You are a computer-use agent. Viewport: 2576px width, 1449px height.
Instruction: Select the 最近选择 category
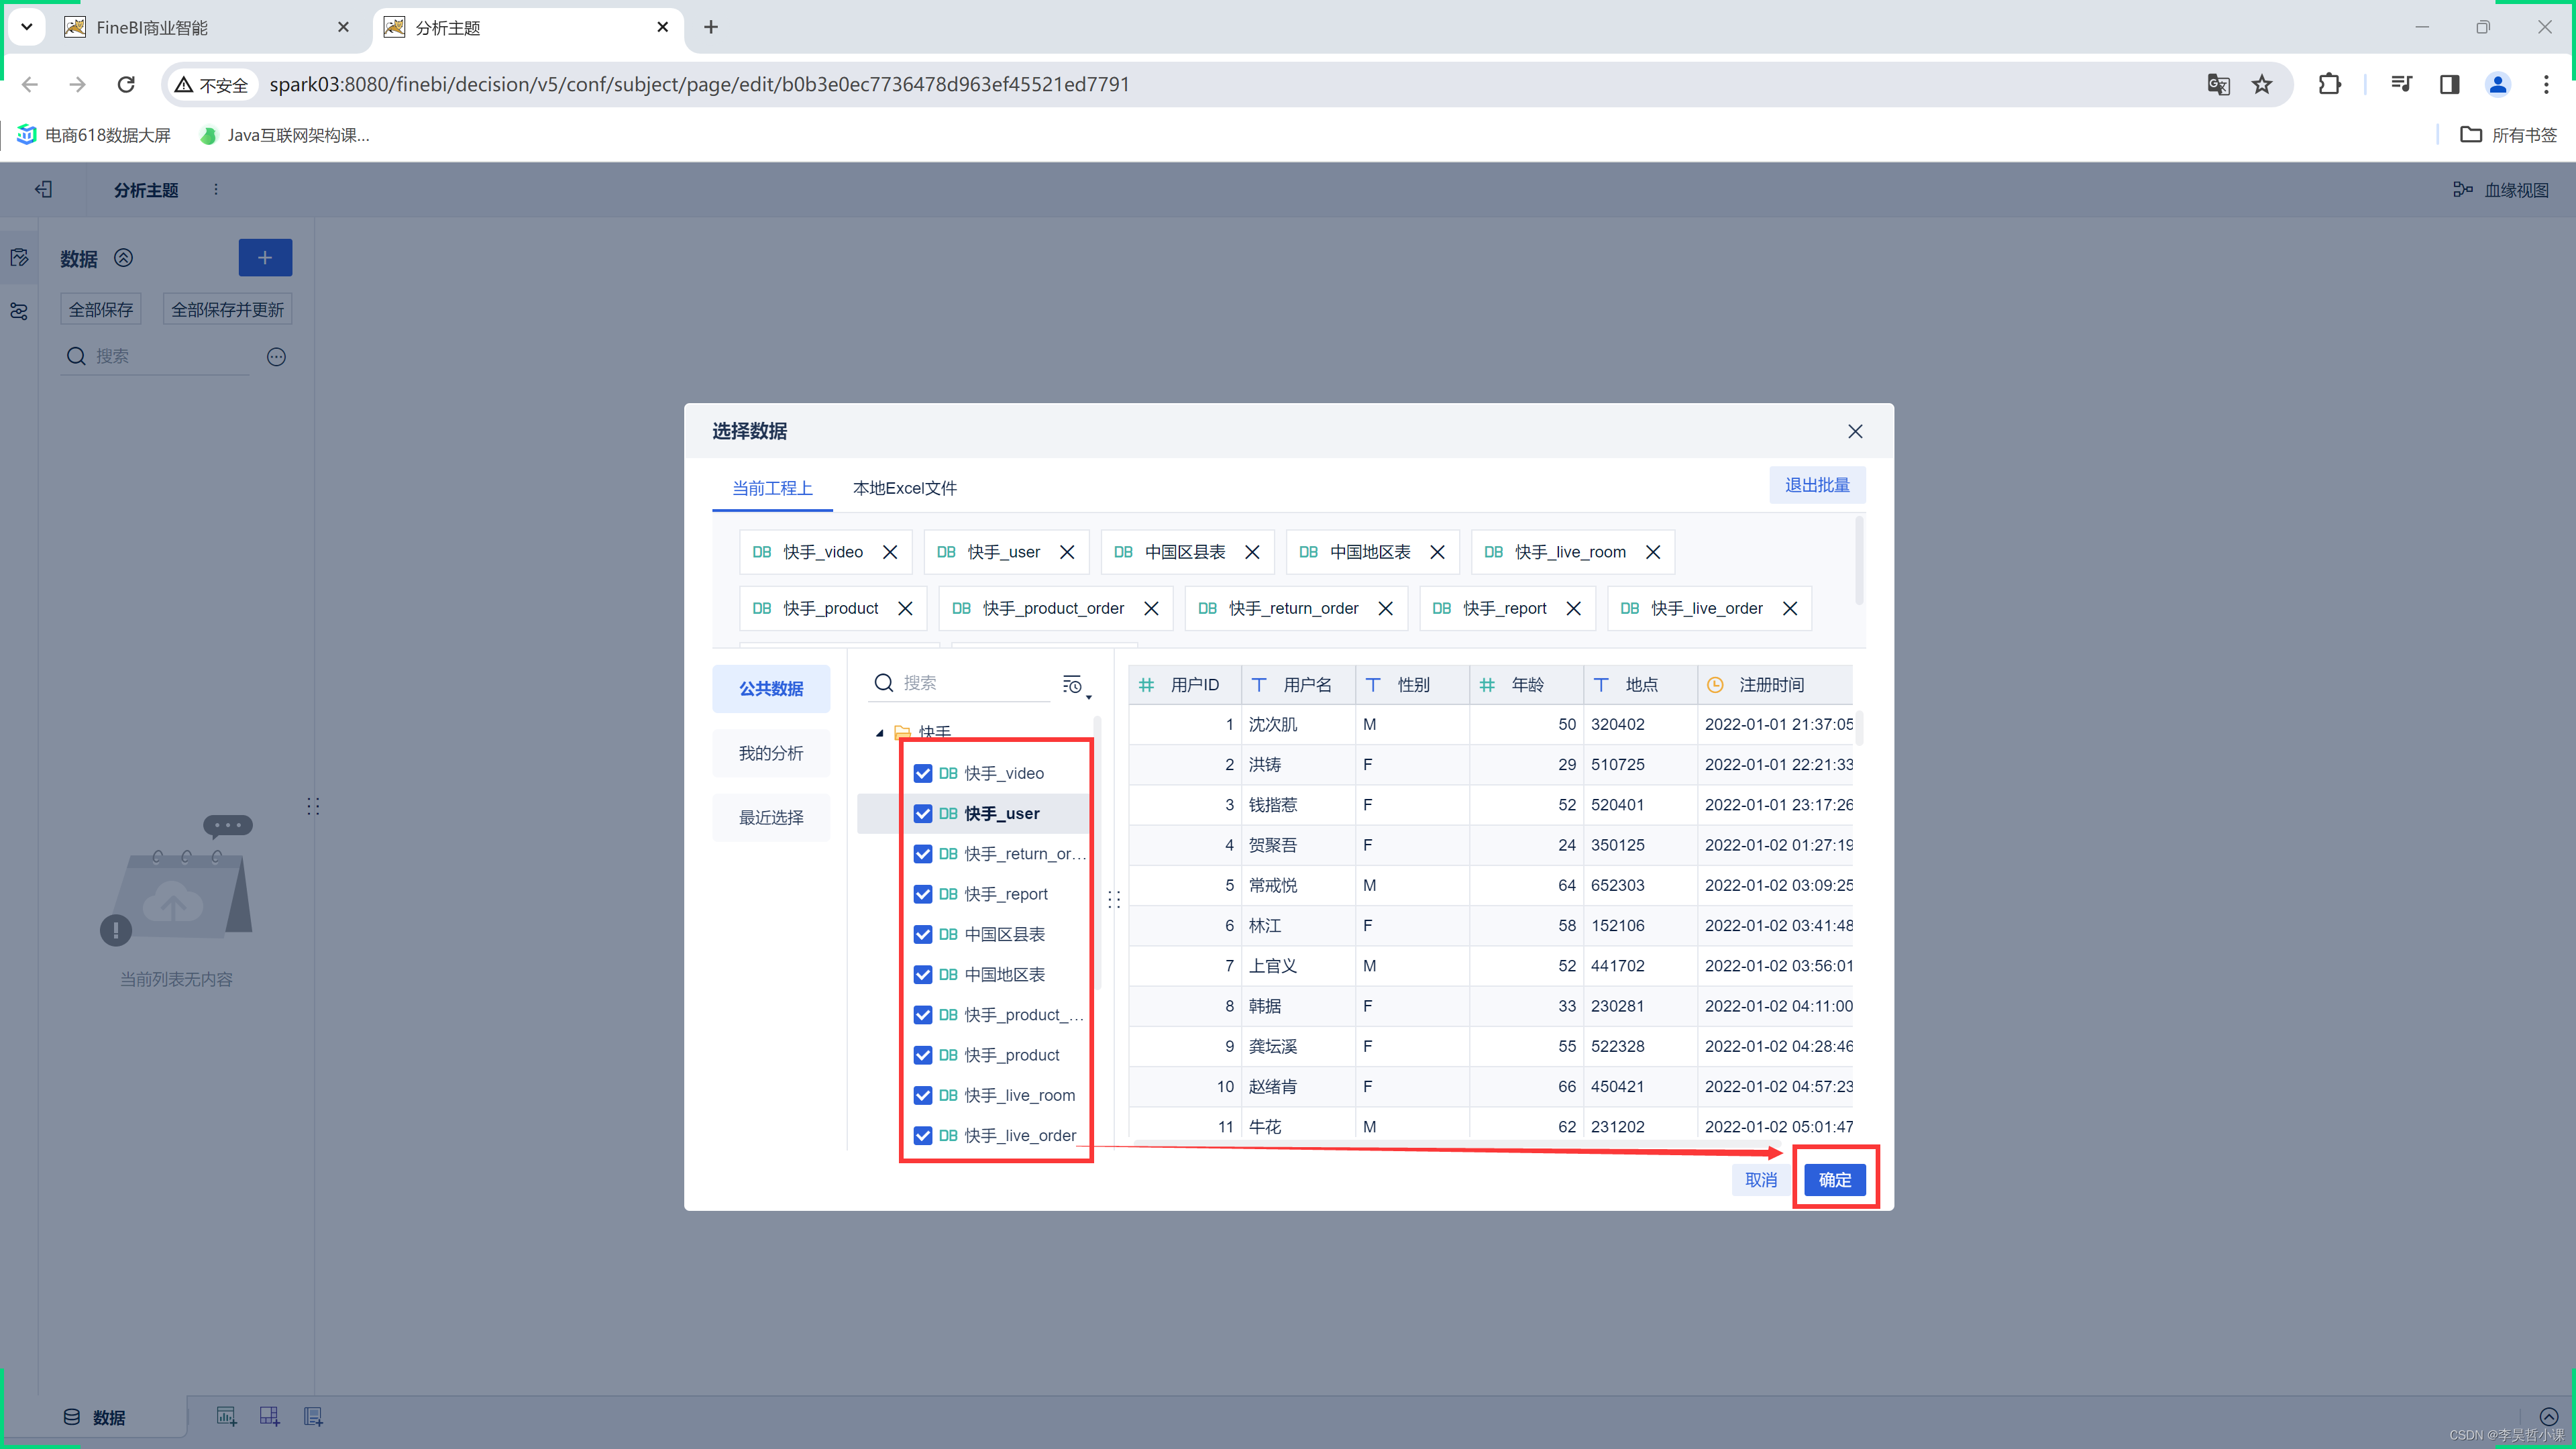771,817
